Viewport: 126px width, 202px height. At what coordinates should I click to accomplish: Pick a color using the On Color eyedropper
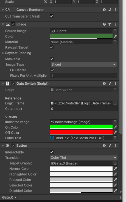[x=115, y=127]
